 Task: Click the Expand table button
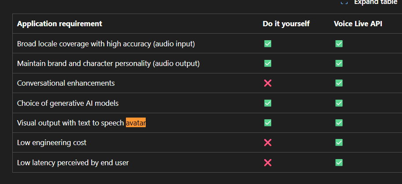(x=370, y=2)
